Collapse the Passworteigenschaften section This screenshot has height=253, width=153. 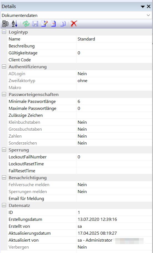tap(4, 94)
